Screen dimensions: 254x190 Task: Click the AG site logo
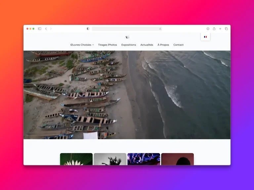(127, 37)
